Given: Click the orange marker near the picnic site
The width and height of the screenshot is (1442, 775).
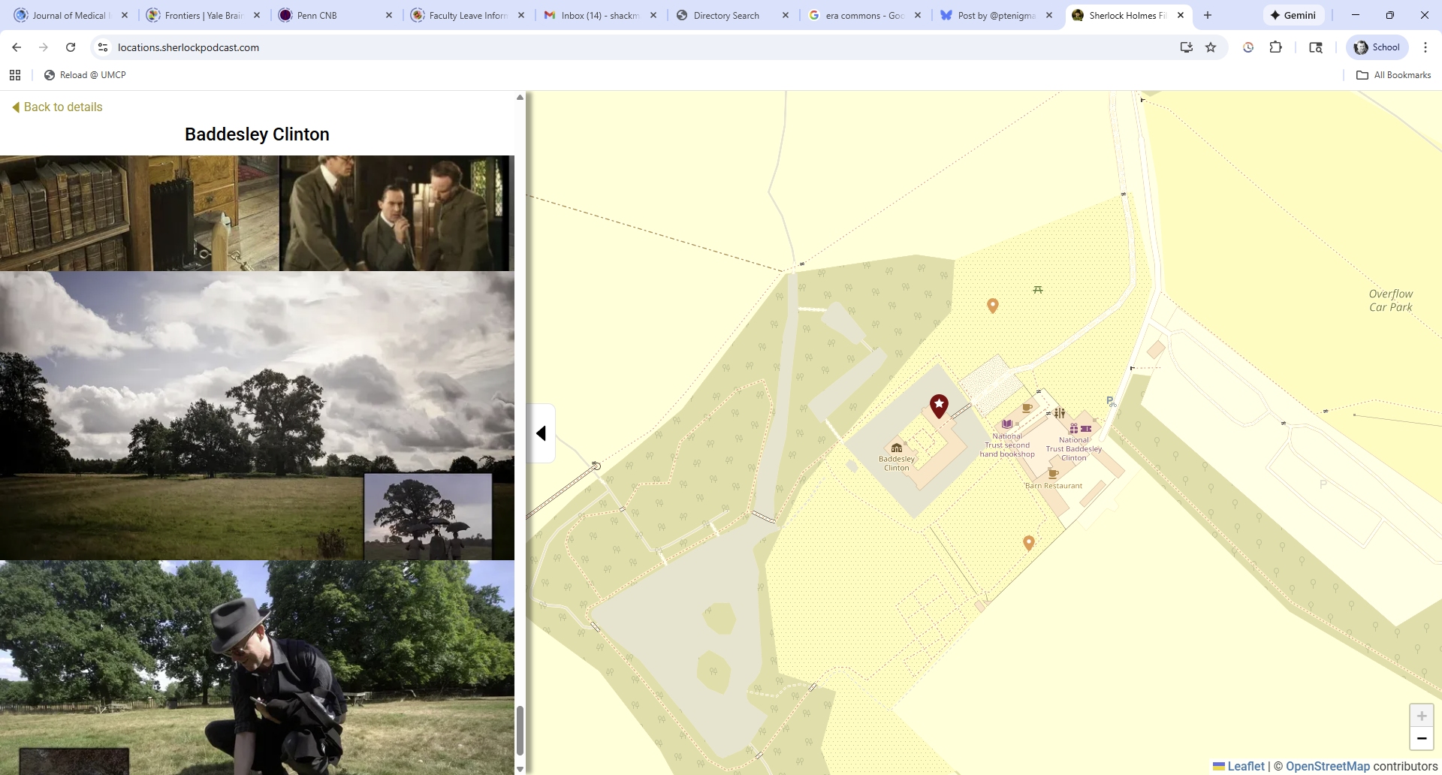Looking at the screenshot, I should [x=993, y=305].
